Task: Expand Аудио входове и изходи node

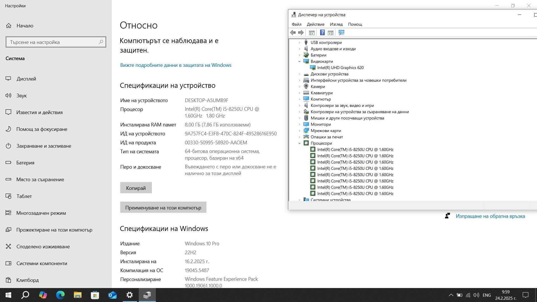Action: point(300,49)
